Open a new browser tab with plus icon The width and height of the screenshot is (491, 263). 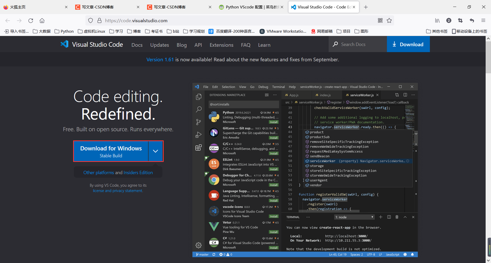tap(366, 7)
